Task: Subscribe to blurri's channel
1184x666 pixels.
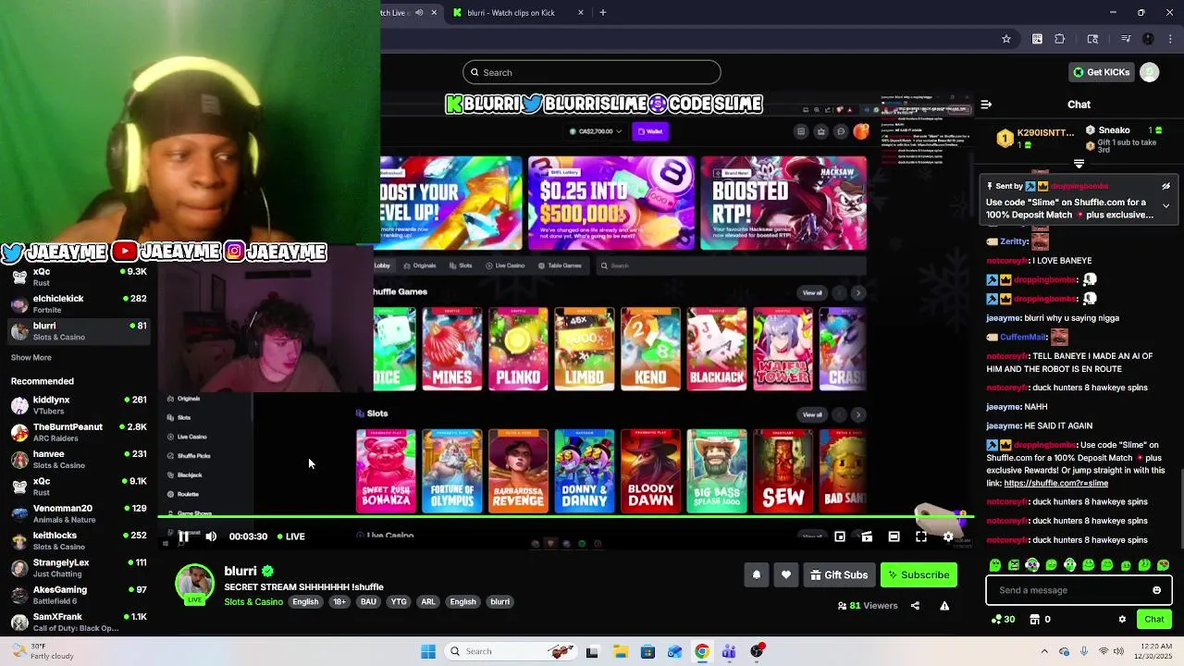Action: click(919, 575)
